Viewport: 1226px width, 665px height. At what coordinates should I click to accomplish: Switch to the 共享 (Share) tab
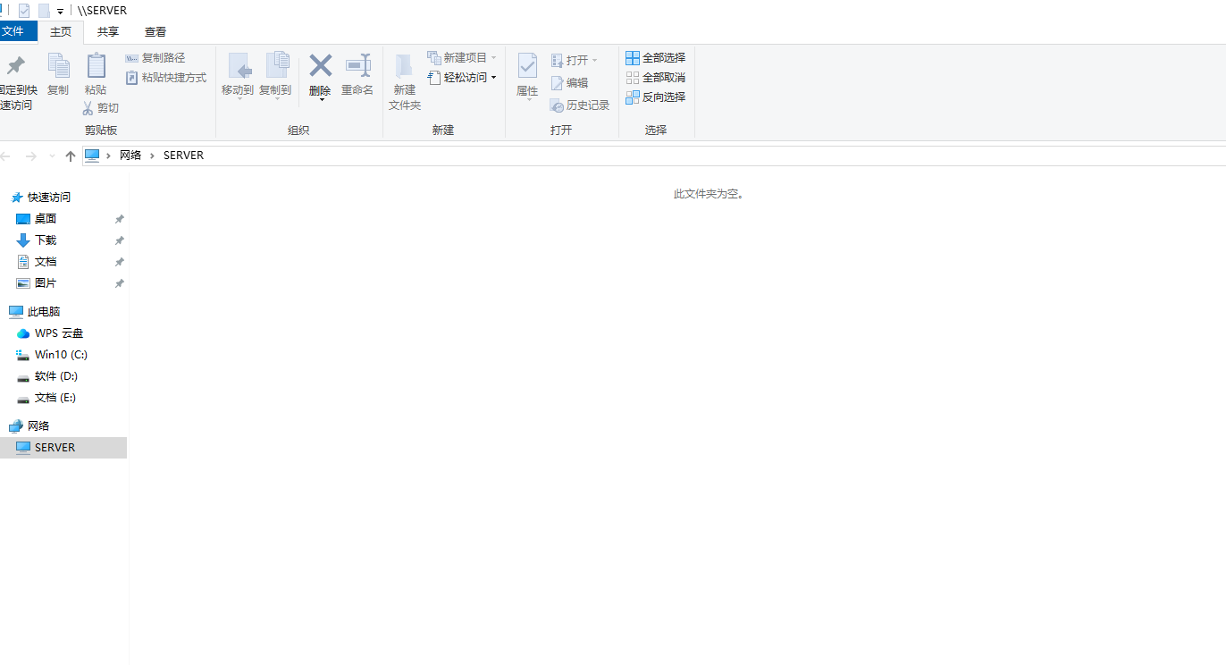[x=108, y=32]
